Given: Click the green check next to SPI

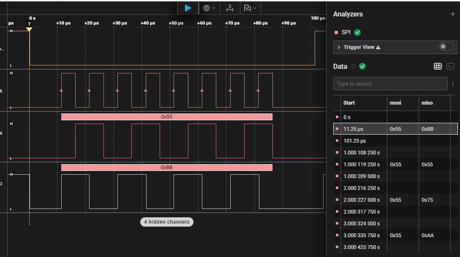Looking at the screenshot, I should tap(357, 32).
